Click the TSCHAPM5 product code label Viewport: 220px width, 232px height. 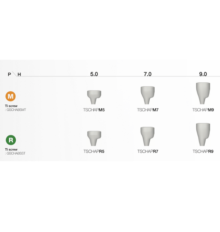(x=94, y=110)
